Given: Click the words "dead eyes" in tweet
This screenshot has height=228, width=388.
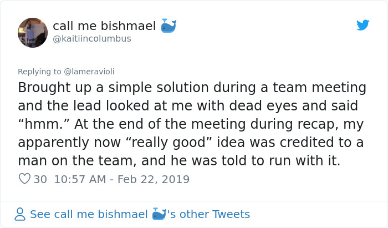Looking at the screenshot, I should pyautogui.click(x=263, y=106).
